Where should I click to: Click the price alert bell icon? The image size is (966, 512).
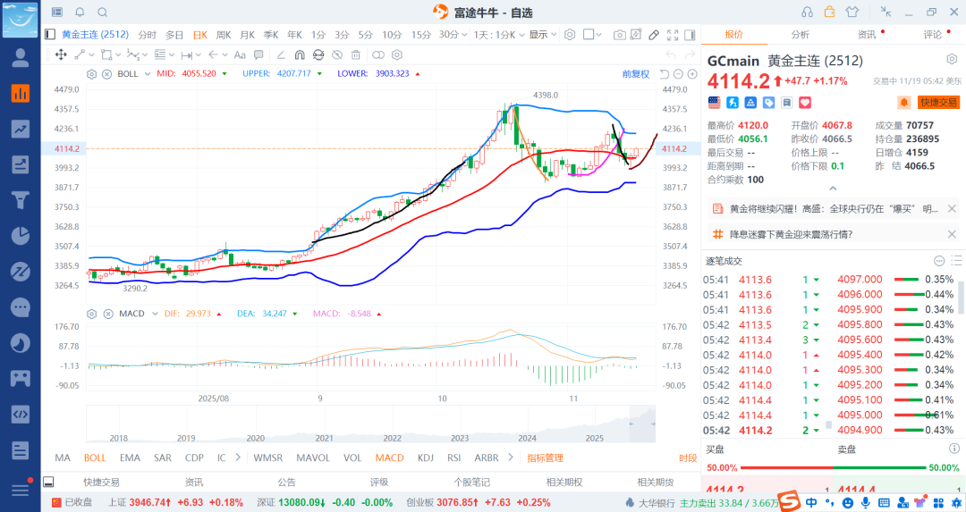(903, 103)
